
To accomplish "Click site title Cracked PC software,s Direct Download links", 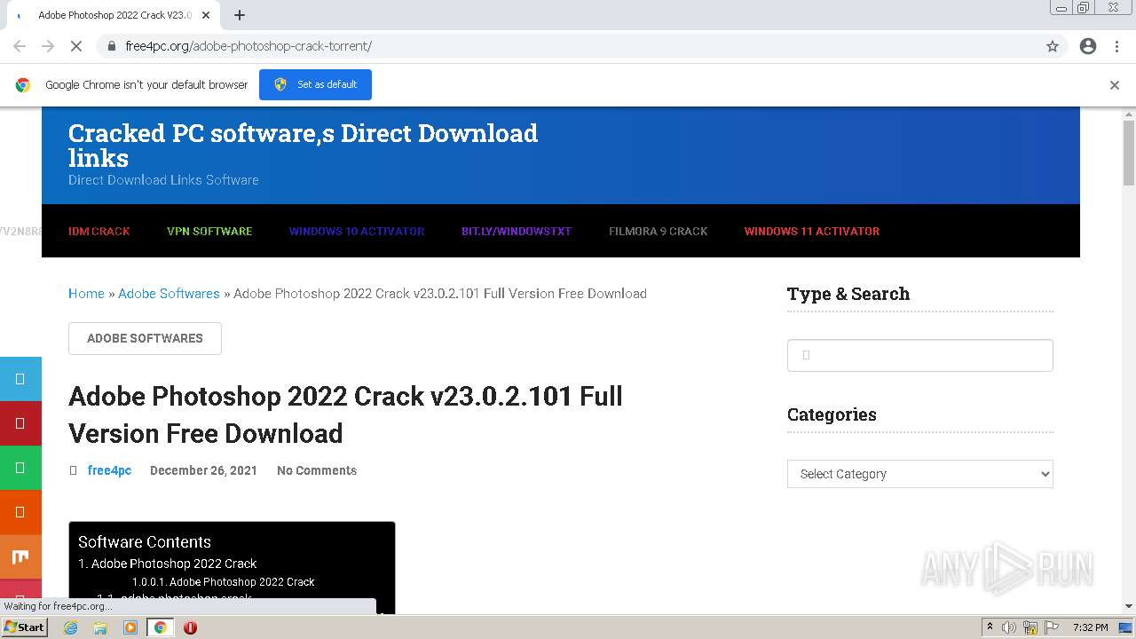I will tap(304, 146).
